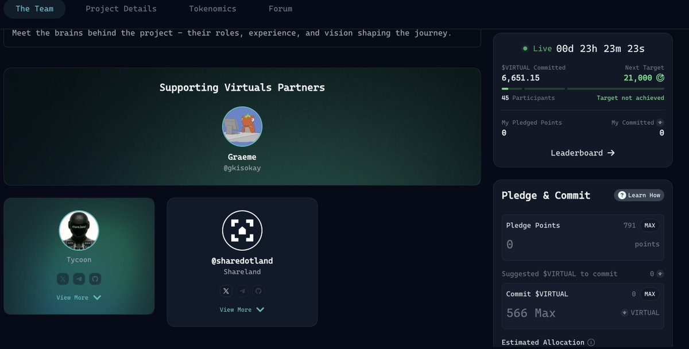Click the 'Estimated Allocation' label
Screen dimensions: 689x349
tap(543, 342)
